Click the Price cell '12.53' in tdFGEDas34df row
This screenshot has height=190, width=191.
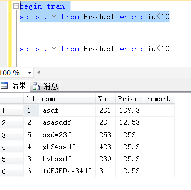130,171
